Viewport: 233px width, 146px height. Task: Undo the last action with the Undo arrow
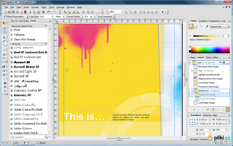click(x=48, y=12)
